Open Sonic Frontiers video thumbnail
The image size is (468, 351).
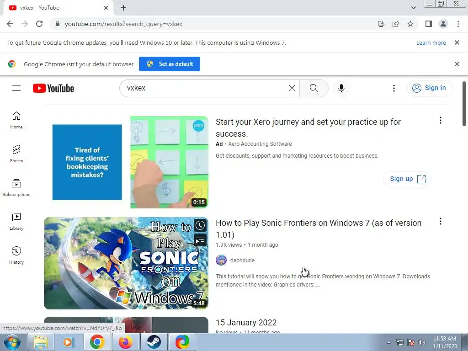click(126, 263)
